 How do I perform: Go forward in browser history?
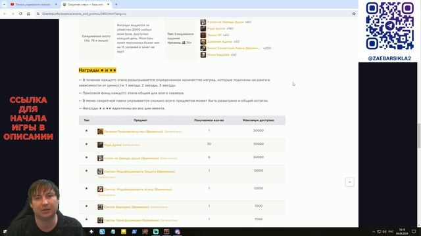coord(12,14)
